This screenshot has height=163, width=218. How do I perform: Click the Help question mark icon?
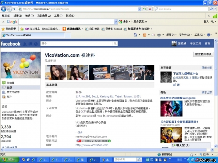click(x=208, y=35)
